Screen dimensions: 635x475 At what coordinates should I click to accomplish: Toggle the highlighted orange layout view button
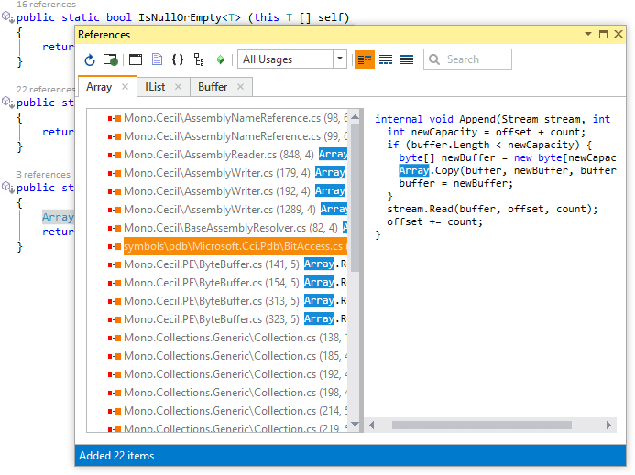click(x=364, y=59)
